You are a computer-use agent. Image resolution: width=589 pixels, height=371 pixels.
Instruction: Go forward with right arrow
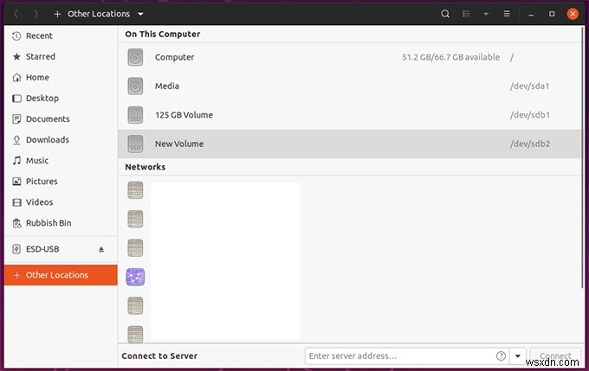[x=36, y=14]
